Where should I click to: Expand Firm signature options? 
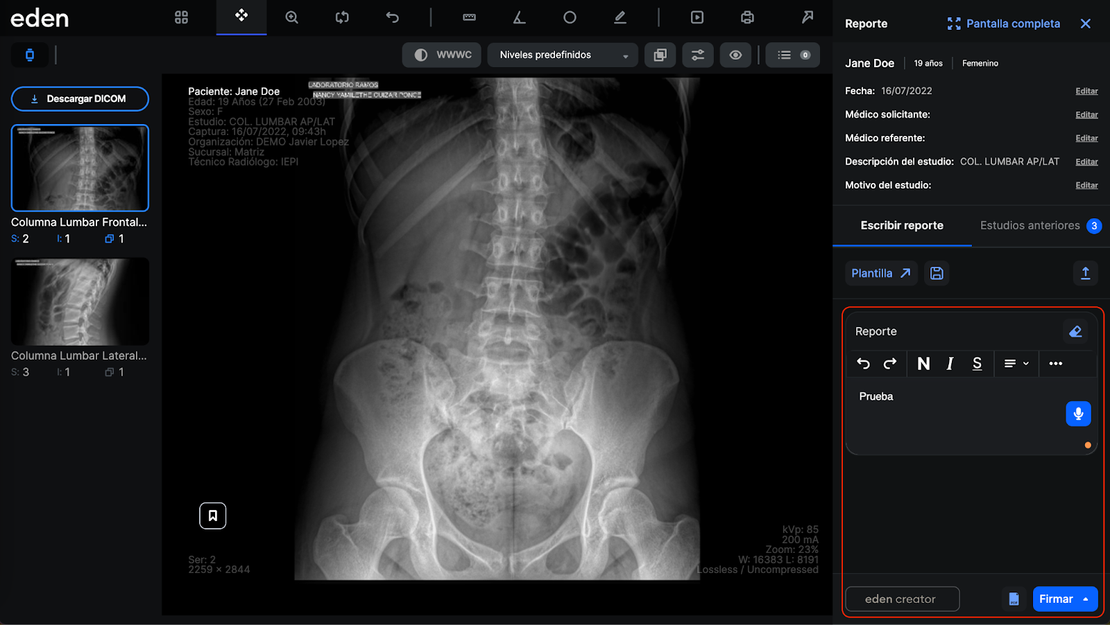pyautogui.click(x=1086, y=599)
